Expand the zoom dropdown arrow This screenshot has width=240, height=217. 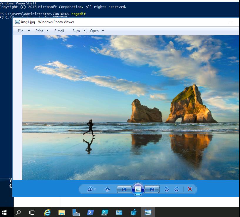tap(95, 189)
